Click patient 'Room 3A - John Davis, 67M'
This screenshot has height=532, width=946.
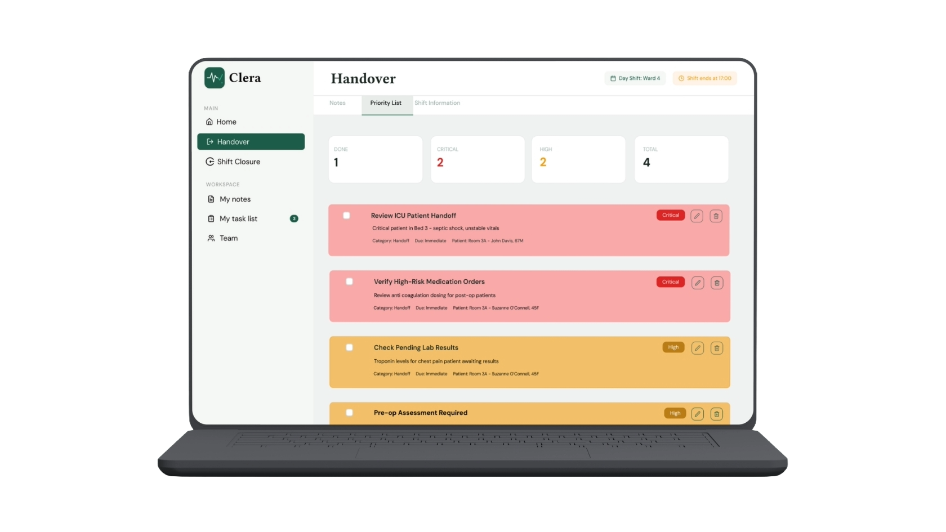click(496, 241)
